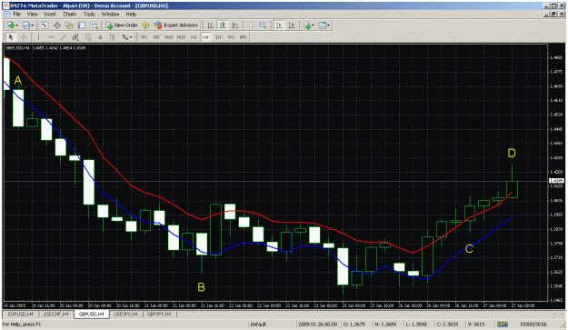Switch to the GBPJPY,H4 chart tab
This screenshot has width=568, height=330.
(159, 314)
